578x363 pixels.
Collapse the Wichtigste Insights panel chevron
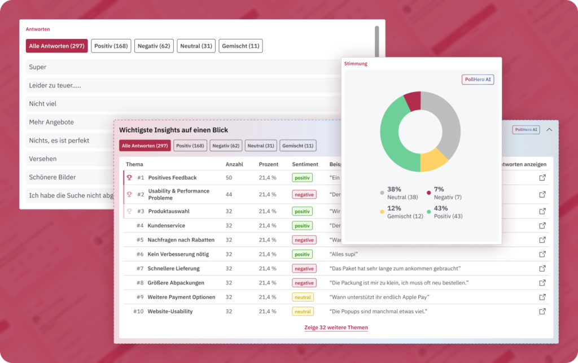549,130
